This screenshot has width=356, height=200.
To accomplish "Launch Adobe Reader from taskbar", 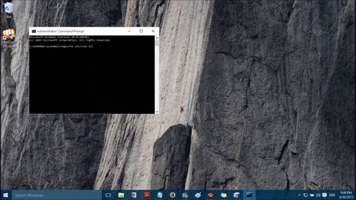I will point(147,195).
